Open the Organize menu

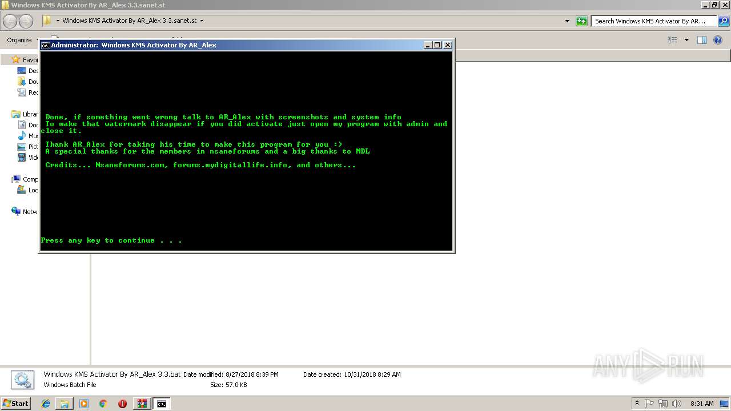click(x=19, y=40)
